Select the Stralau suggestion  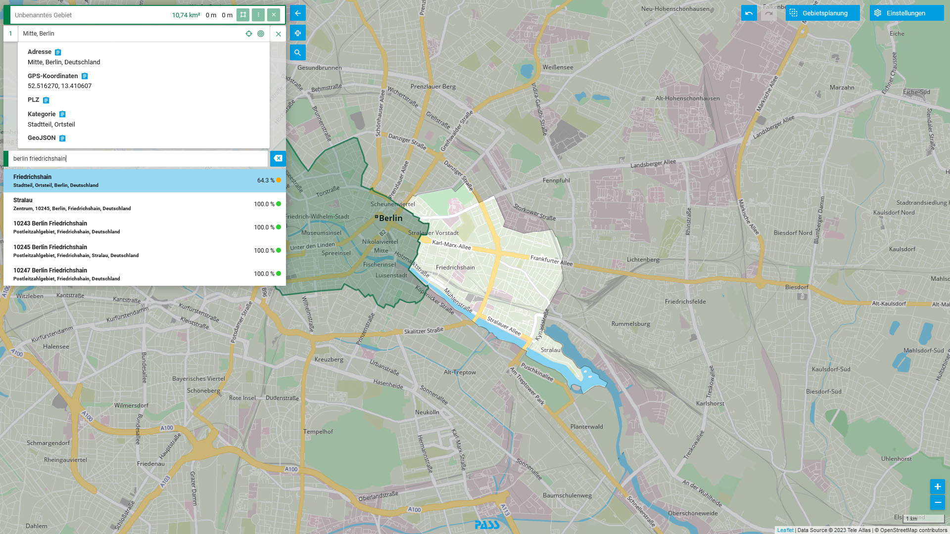[144, 204]
